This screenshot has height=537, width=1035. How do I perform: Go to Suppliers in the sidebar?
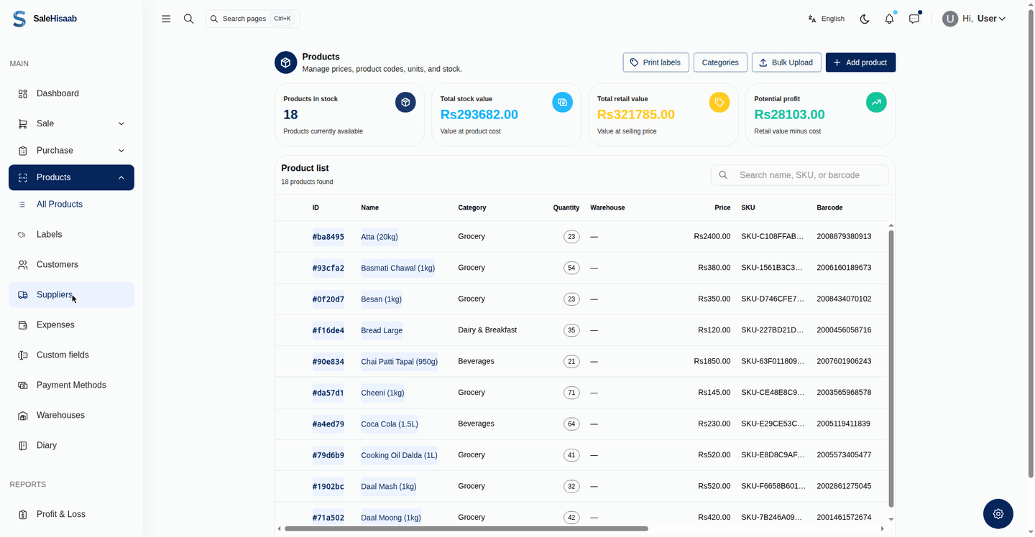[x=71, y=295]
